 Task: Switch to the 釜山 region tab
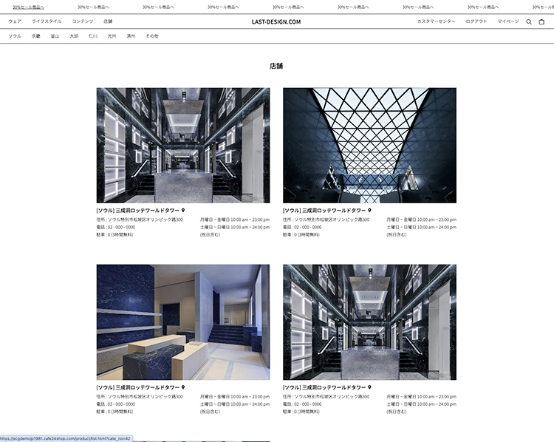(x=55, y=35)
